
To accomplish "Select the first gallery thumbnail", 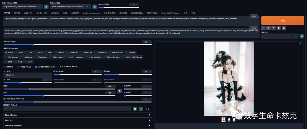I will coord(223,120).
